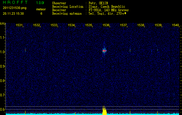Click the 1533 time axis label

pyautogui.click(x=54, y=25)
